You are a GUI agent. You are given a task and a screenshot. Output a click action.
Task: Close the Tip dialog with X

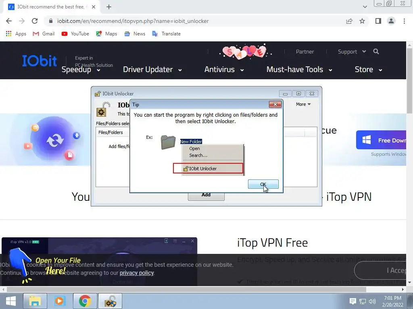click(x=275, y=104)
